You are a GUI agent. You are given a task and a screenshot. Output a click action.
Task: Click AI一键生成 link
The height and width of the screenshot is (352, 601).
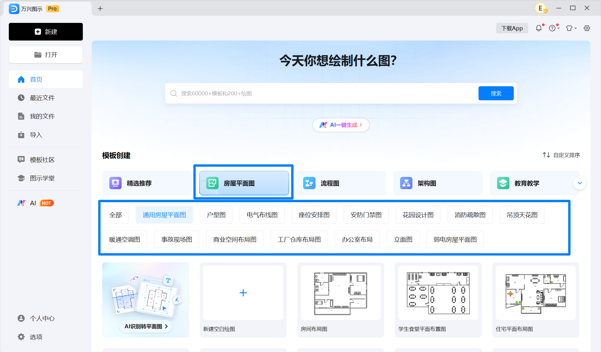pos(341,125)
